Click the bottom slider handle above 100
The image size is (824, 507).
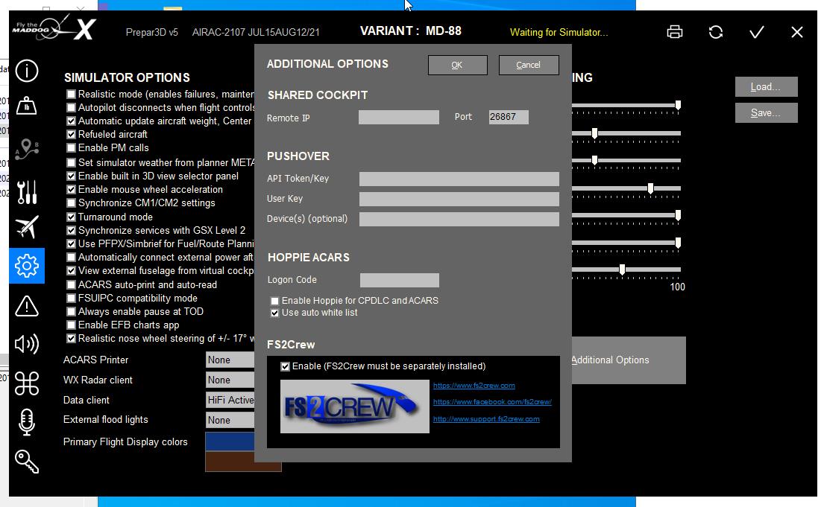pyautogui.click(x=622, y=270)
